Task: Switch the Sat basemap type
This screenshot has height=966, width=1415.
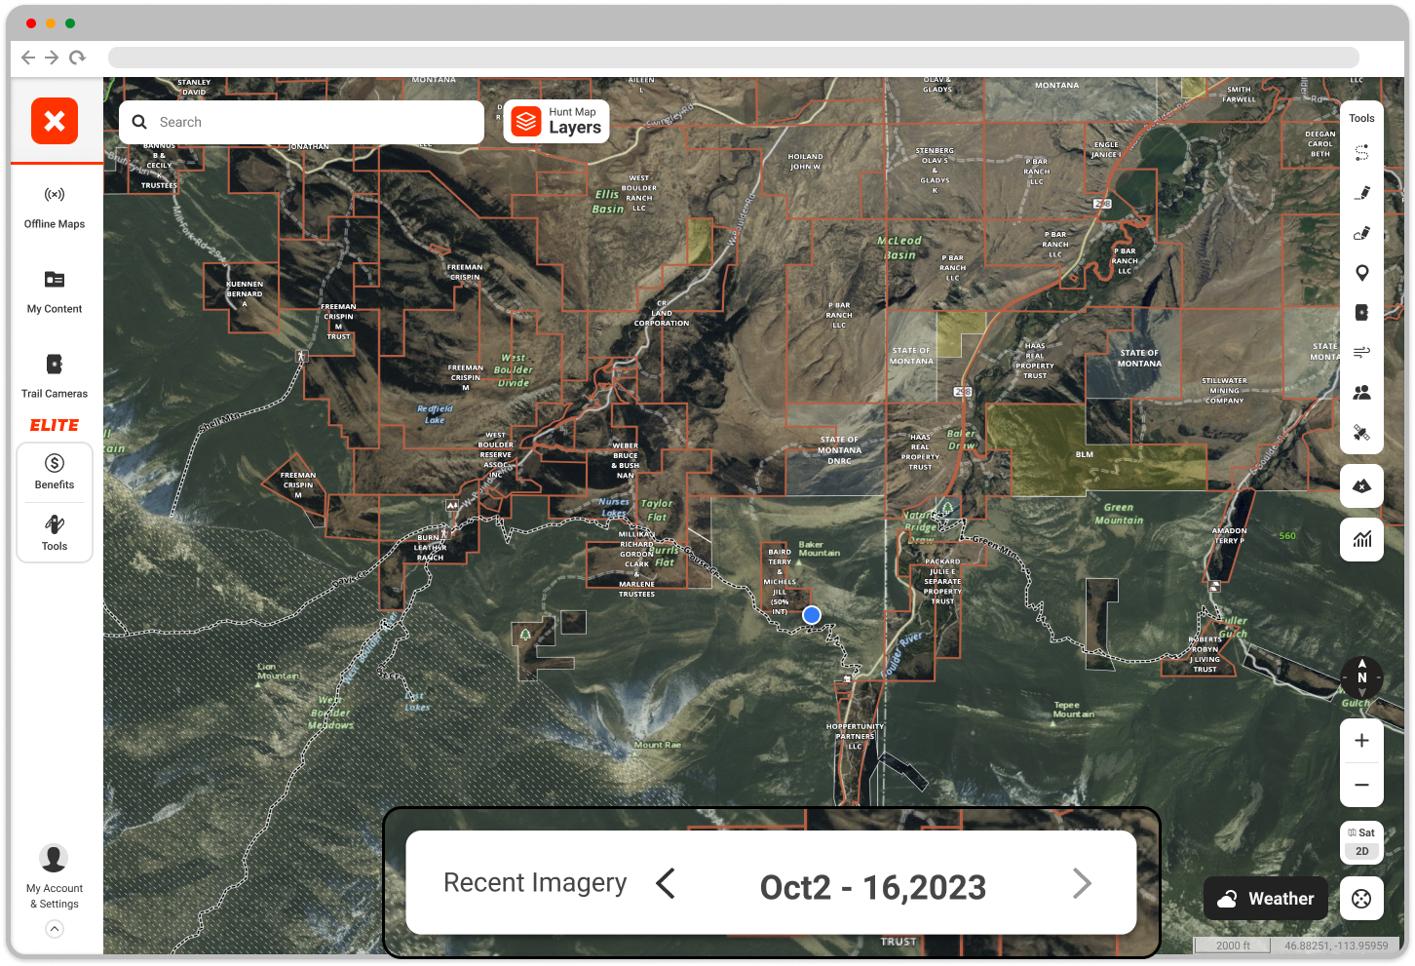Action: (x=1361, y=832)
